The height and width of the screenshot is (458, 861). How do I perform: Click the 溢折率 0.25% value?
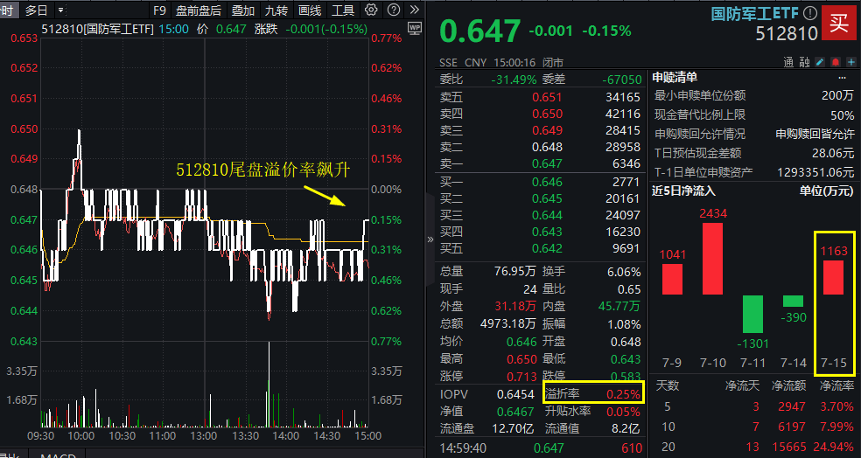623,394
